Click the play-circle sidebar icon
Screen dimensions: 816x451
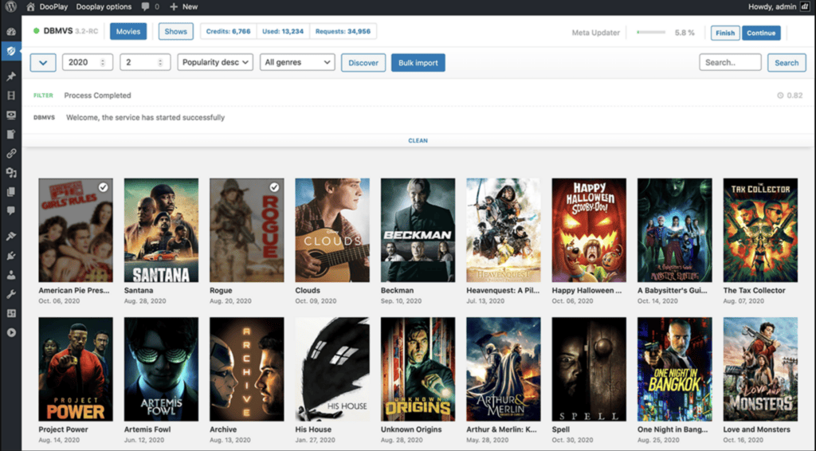[x=11, y=332]
